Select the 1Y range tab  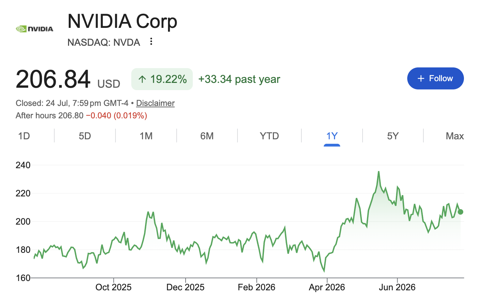[x=332, y=136]
